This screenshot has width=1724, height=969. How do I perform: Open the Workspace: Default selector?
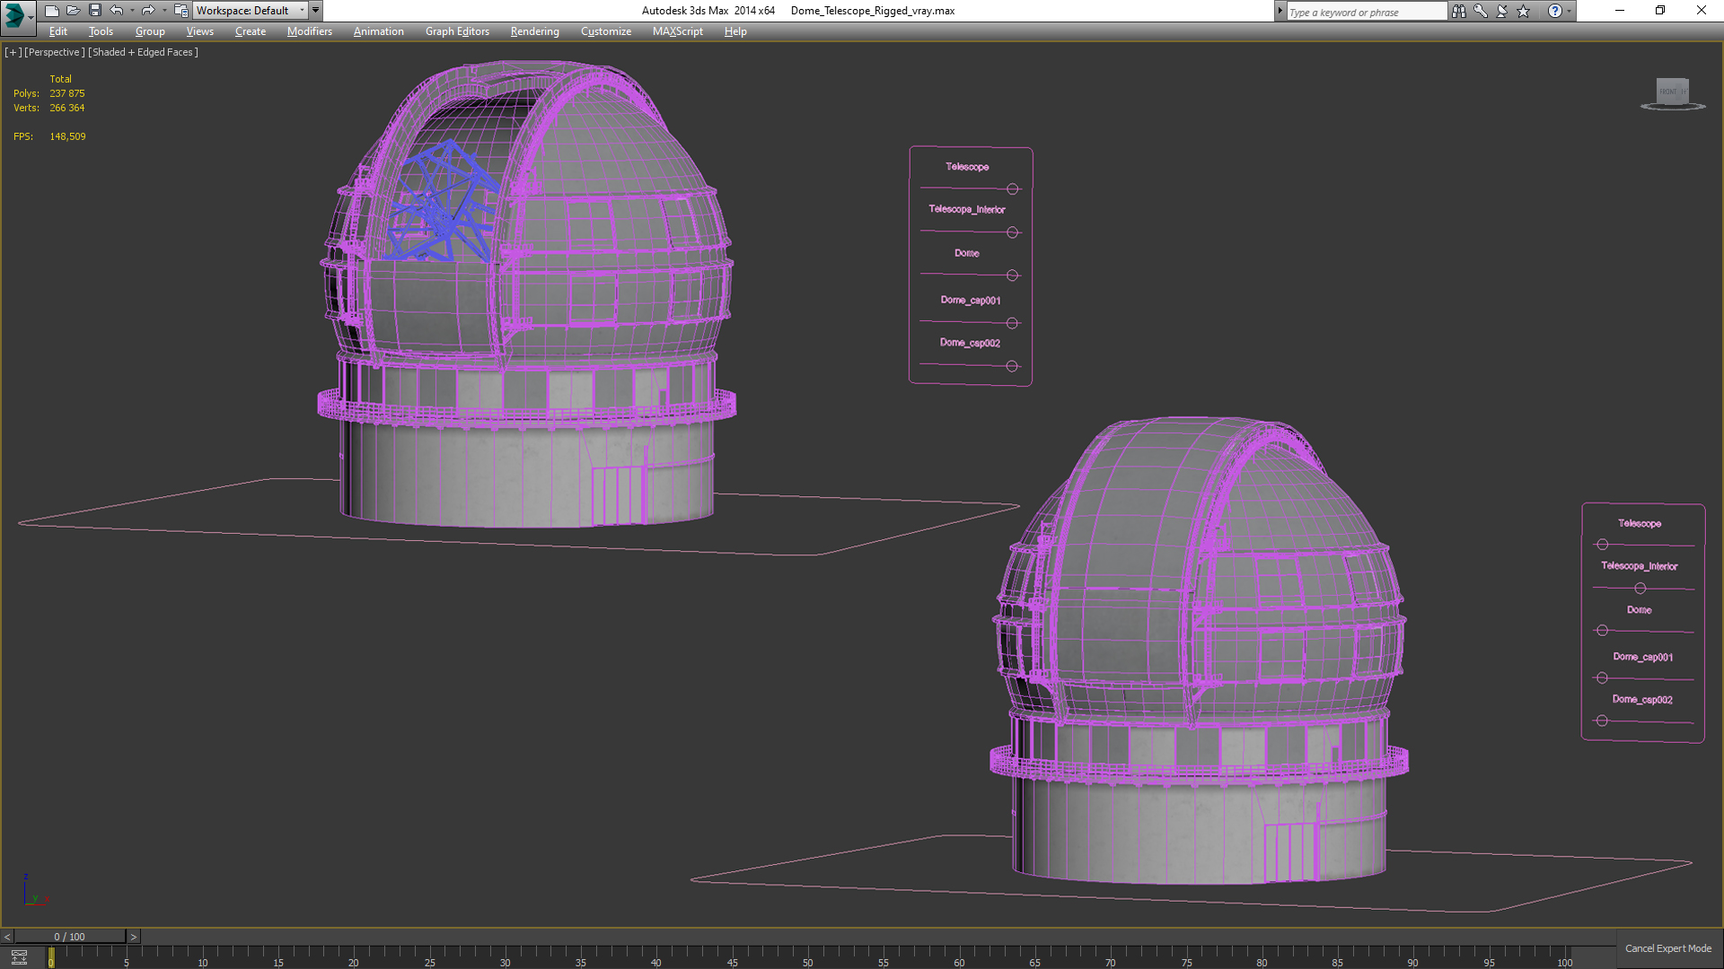251,11
